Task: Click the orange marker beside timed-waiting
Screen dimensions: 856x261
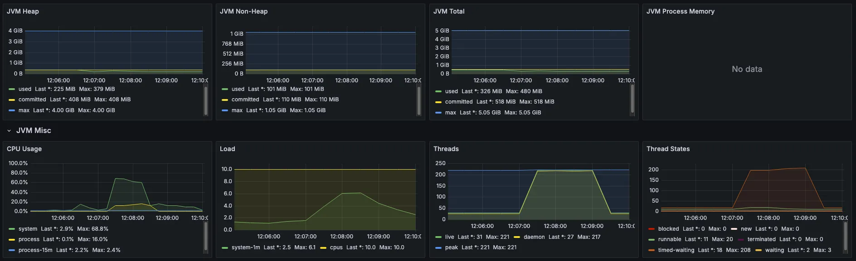Action: (652, 250)
